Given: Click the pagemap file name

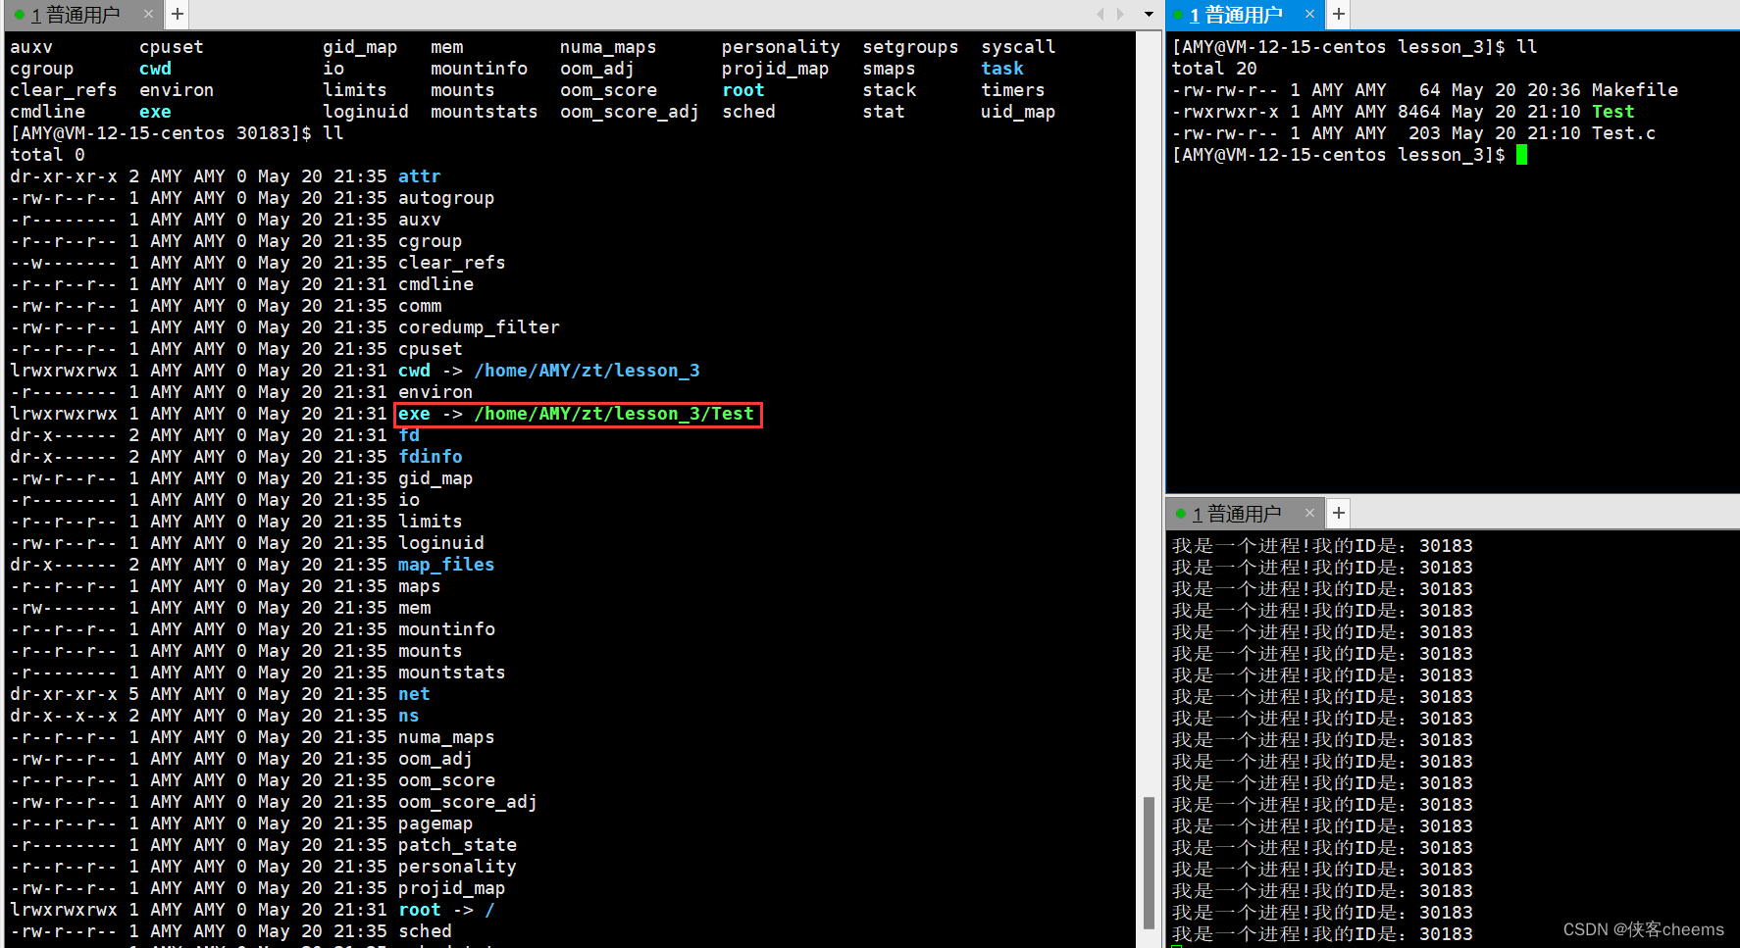Looking at the screenshot, I should point(435,823).
